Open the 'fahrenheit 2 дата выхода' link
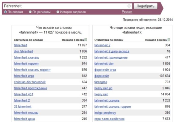This screenshot has width=175, height=122. coord(112,51)
